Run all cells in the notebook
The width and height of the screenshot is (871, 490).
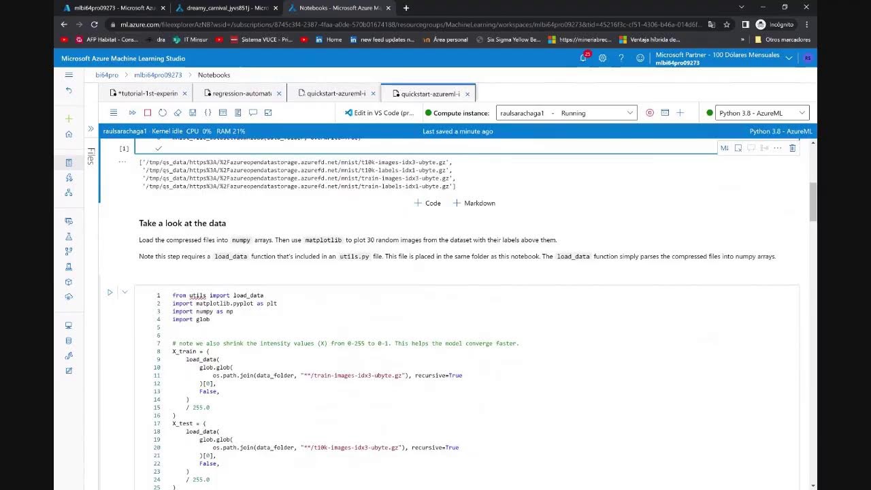pyautogui.click(x=132, y=113)
